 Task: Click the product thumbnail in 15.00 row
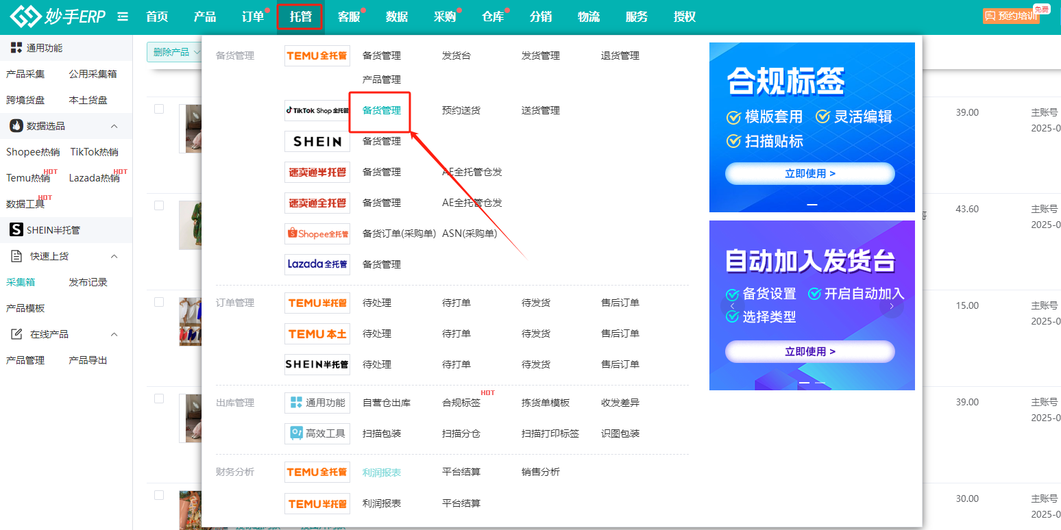coord(191,321)
